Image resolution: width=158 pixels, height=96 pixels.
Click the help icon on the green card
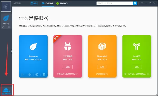coord(148,74)
